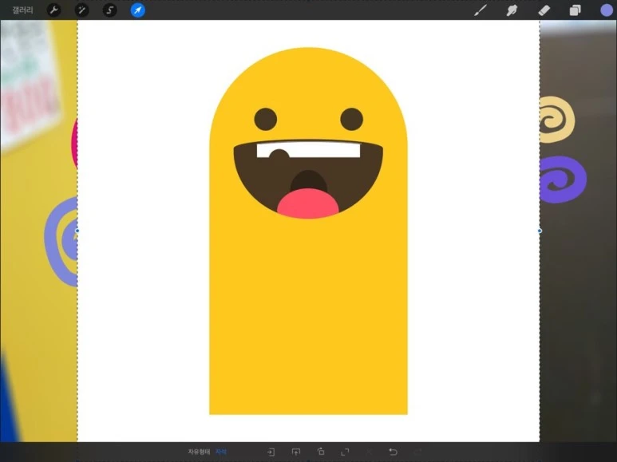Click the right edge transform handle
The image size is (617, 462).
pyautogui.click(x=540, y=231)
